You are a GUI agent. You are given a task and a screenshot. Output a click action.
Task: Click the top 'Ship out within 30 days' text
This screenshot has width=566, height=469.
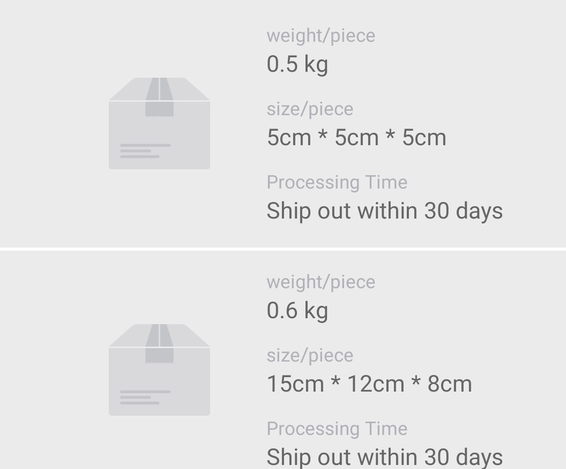coord(385,211)
